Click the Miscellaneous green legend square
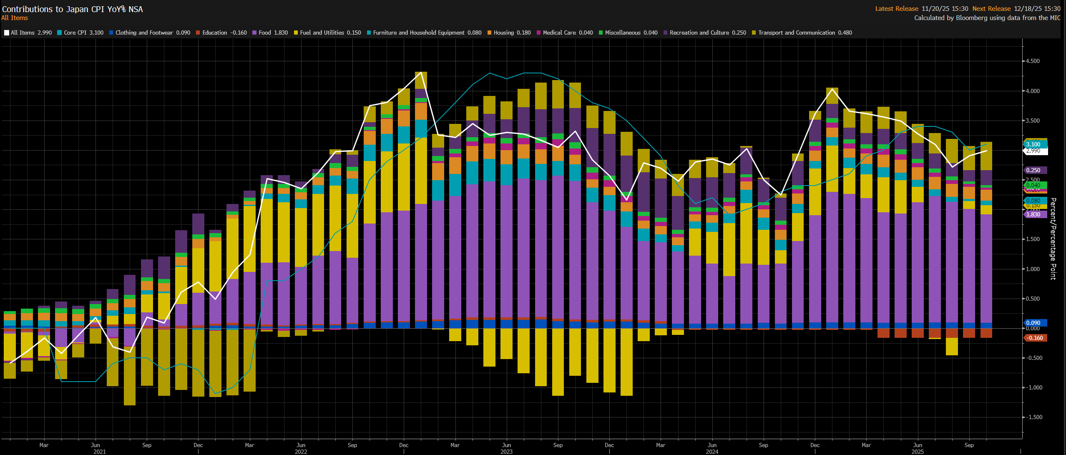 (601, 33)
